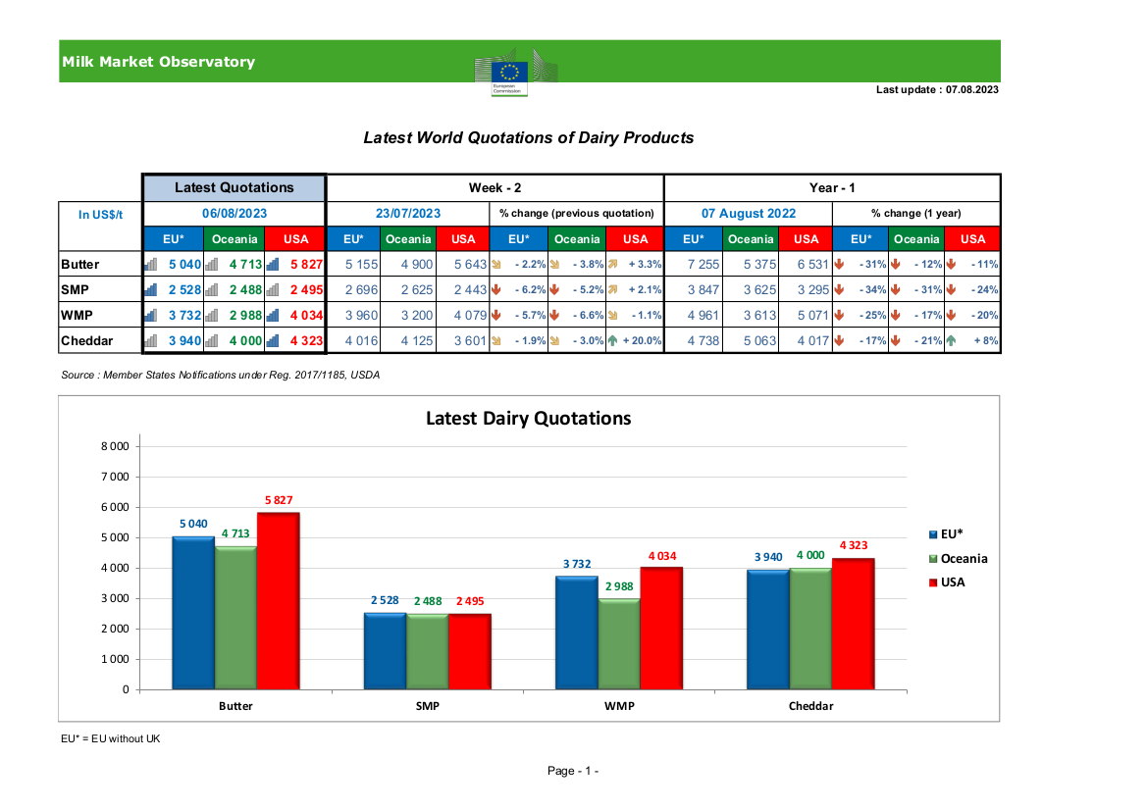The width and height of the screenshot is (1147, 810).
Task: Click the 07 August 2022 date heading
Action: (749, 214)
